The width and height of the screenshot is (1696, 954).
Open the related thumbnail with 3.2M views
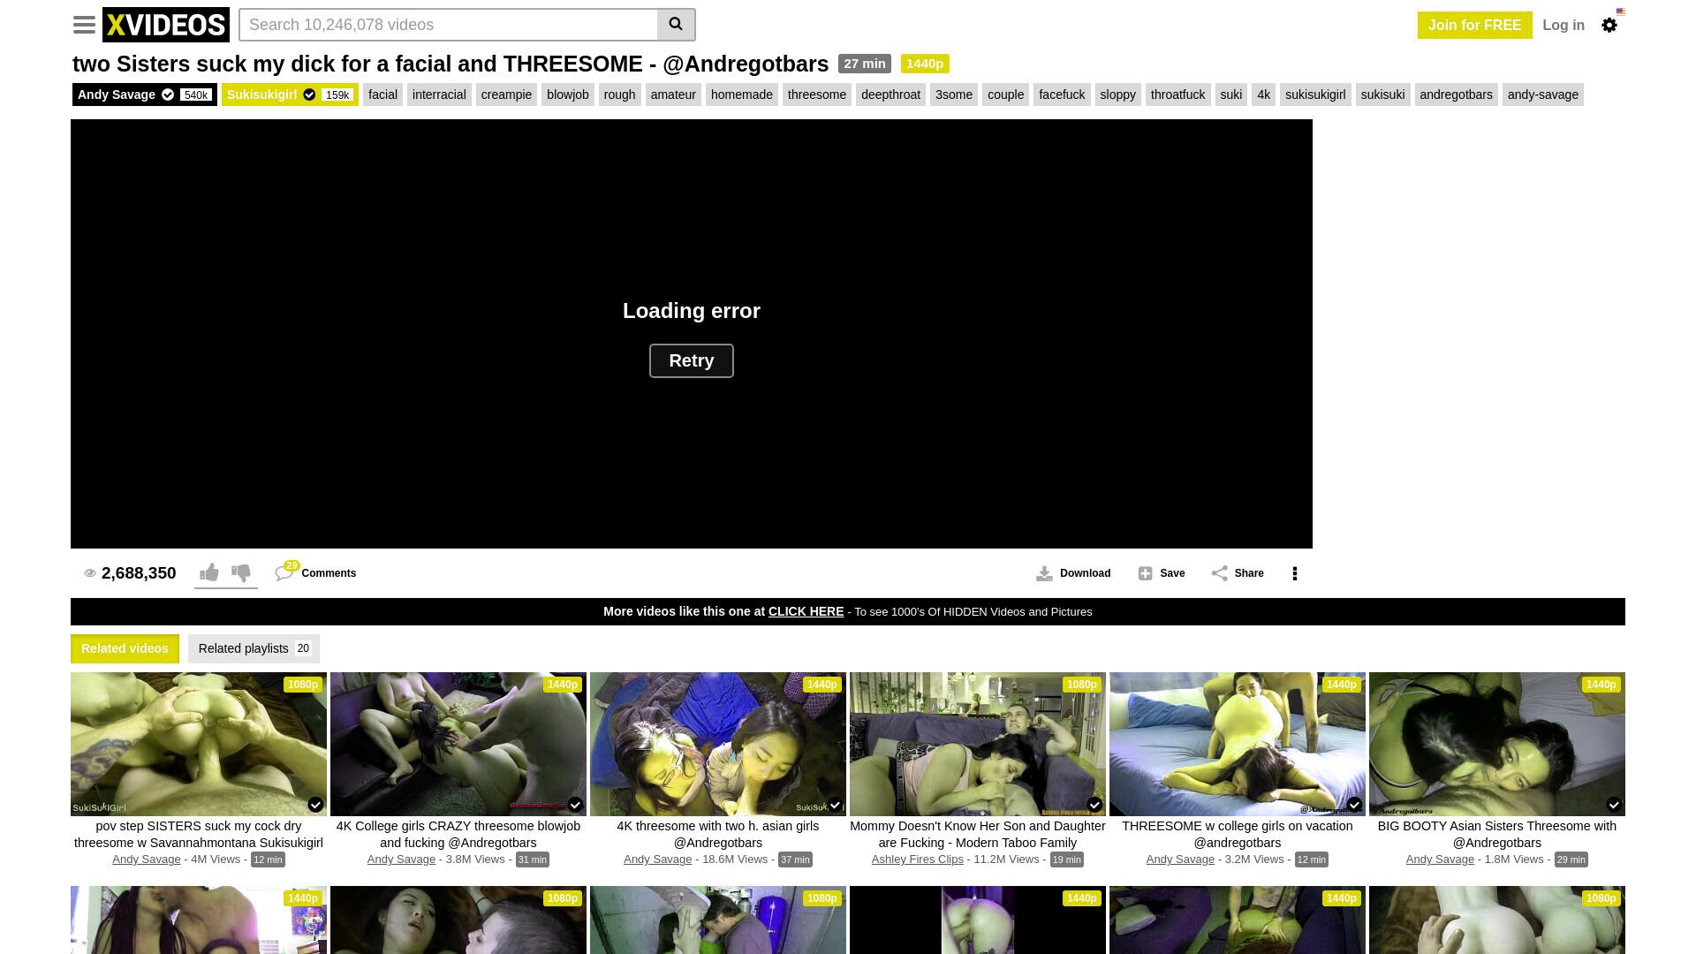tap(1238, 744)
